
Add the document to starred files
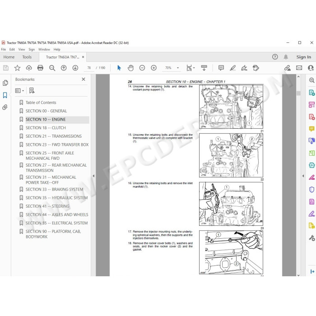point(17,68)
